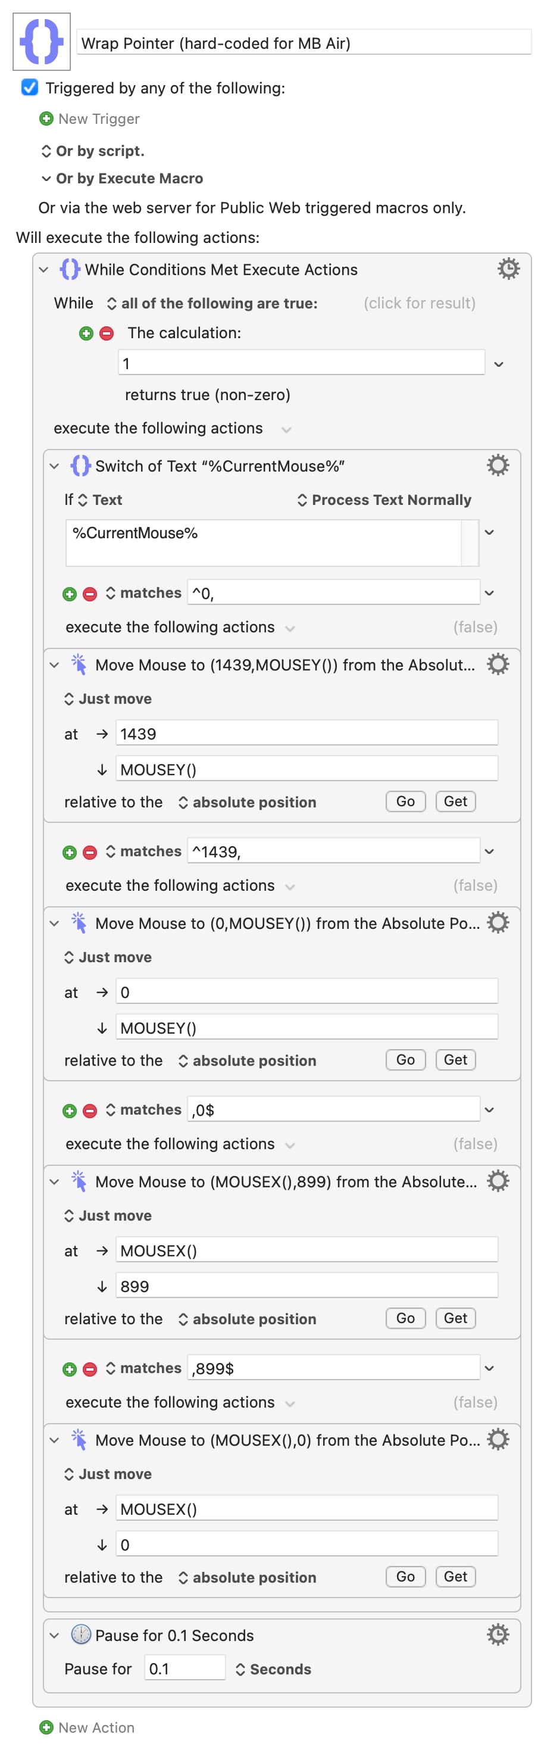
Task: Open gear menu for the Switch action
Action: click(x=497, y=465)
